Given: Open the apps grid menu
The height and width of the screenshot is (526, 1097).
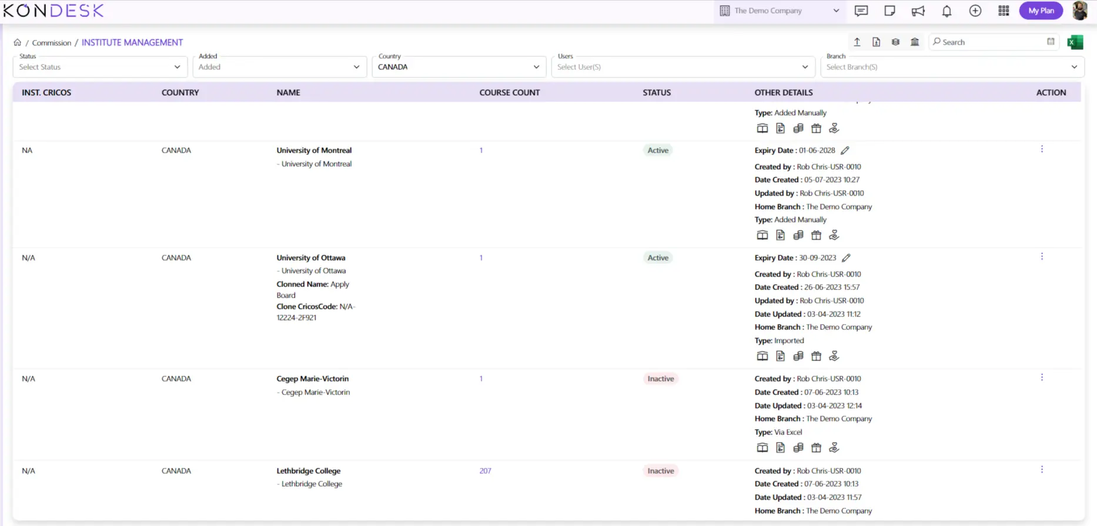Looking at the screenshot, I should [1004, 11].
